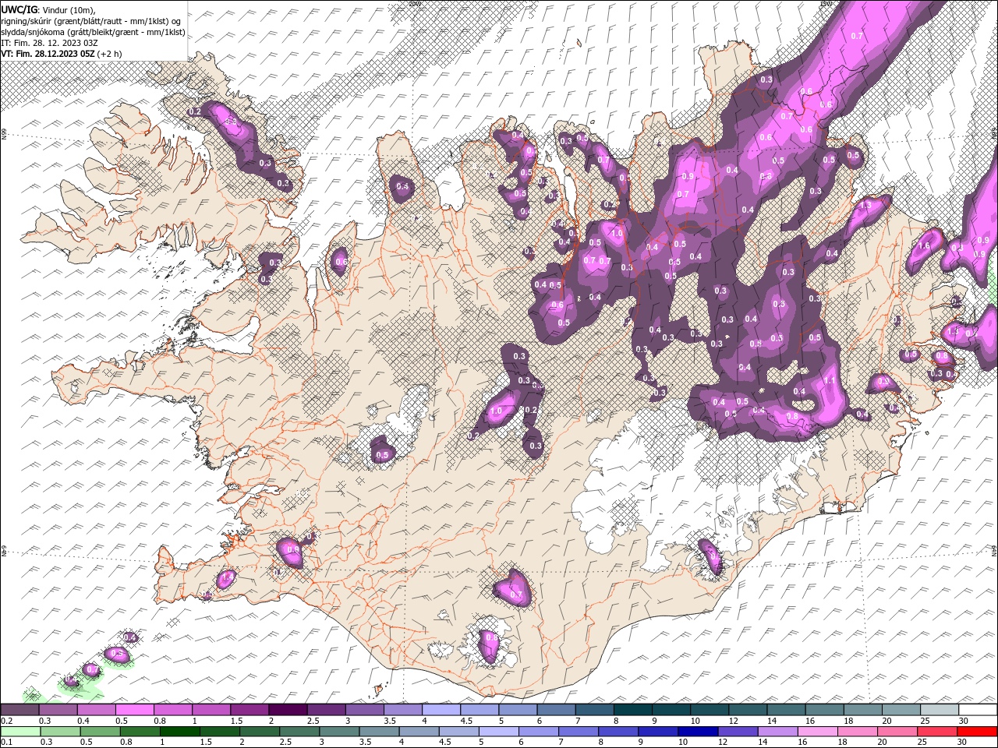Choose the white 30 swatch on snow scale

[x=979, y=710]
